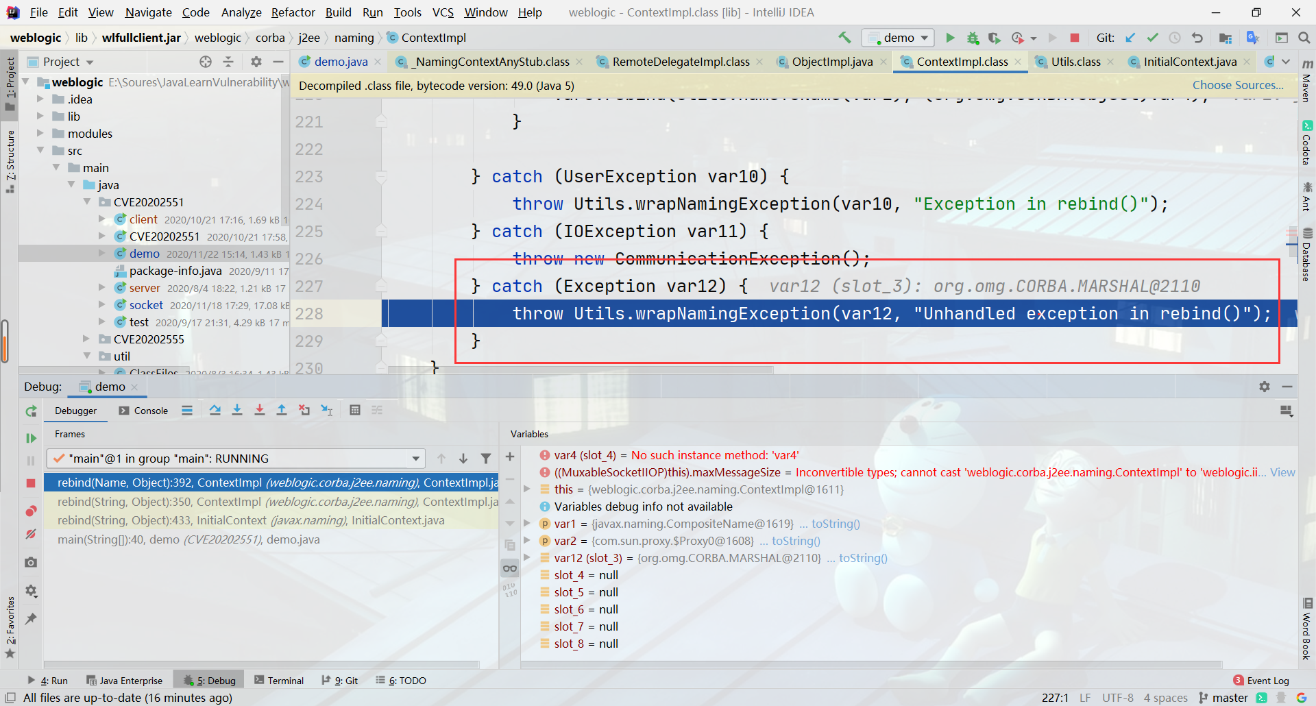Expand var12 (slot_3) variable

527,558
